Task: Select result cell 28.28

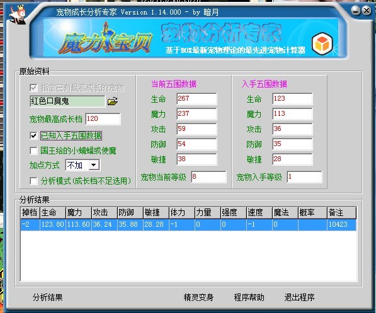Action: 156,224
